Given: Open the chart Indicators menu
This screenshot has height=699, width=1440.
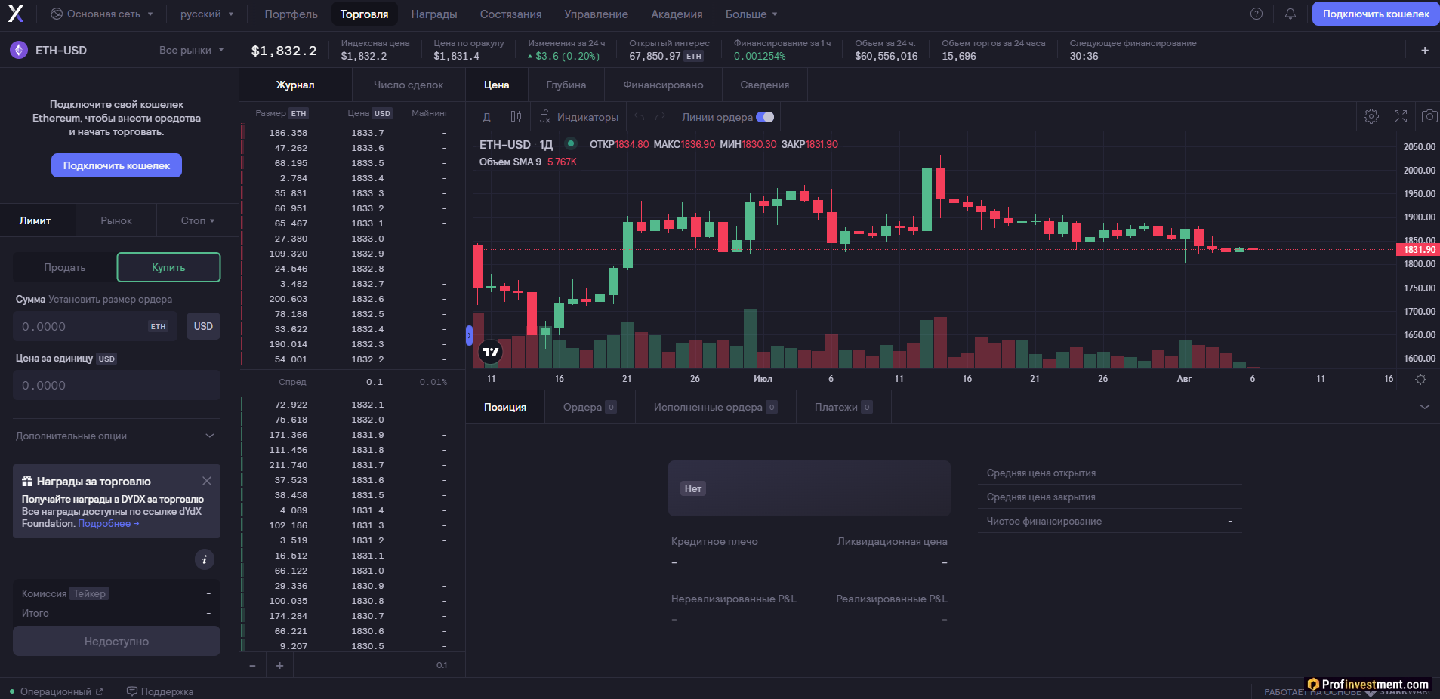Looking at the screenshot, I should (579, 117).
